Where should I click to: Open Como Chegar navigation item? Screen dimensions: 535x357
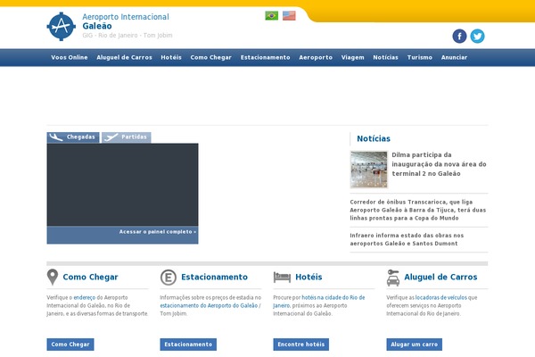pos(210,57)
